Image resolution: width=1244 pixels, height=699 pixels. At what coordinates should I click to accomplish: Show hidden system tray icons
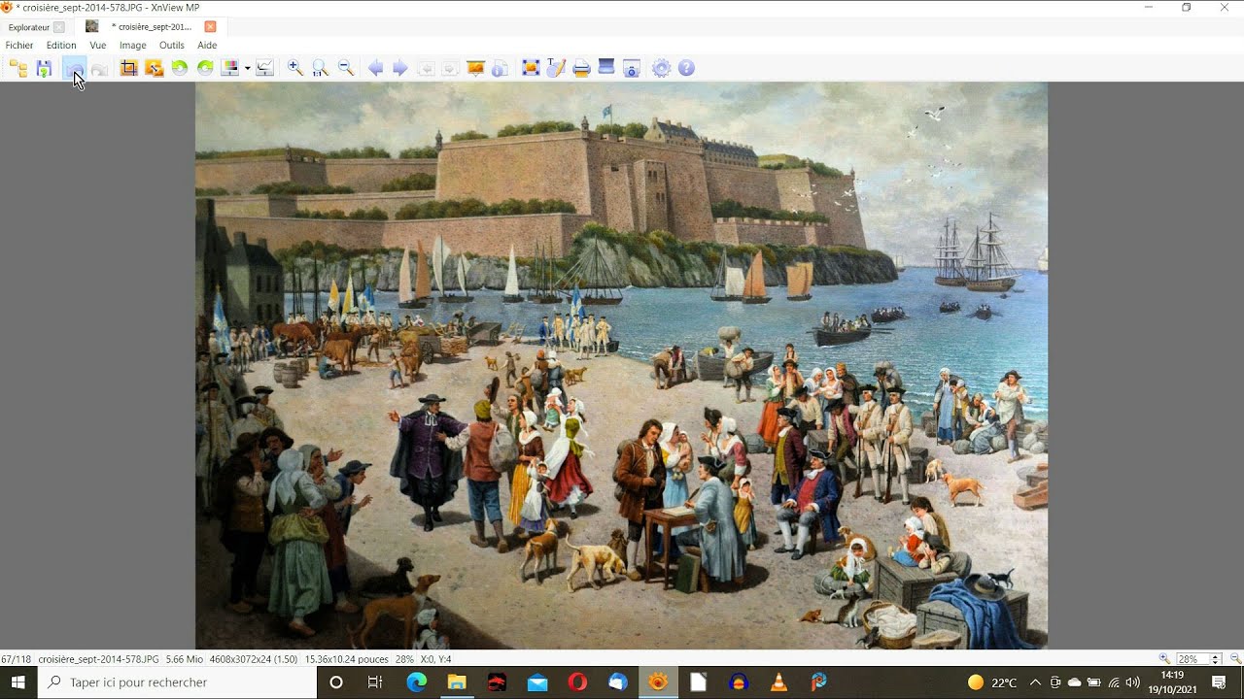(x=1036, y=682)
